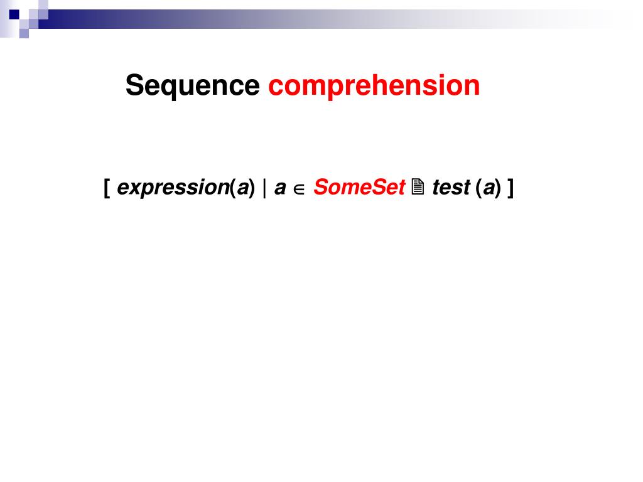Click the dark blue square in corner

[14, 15]
